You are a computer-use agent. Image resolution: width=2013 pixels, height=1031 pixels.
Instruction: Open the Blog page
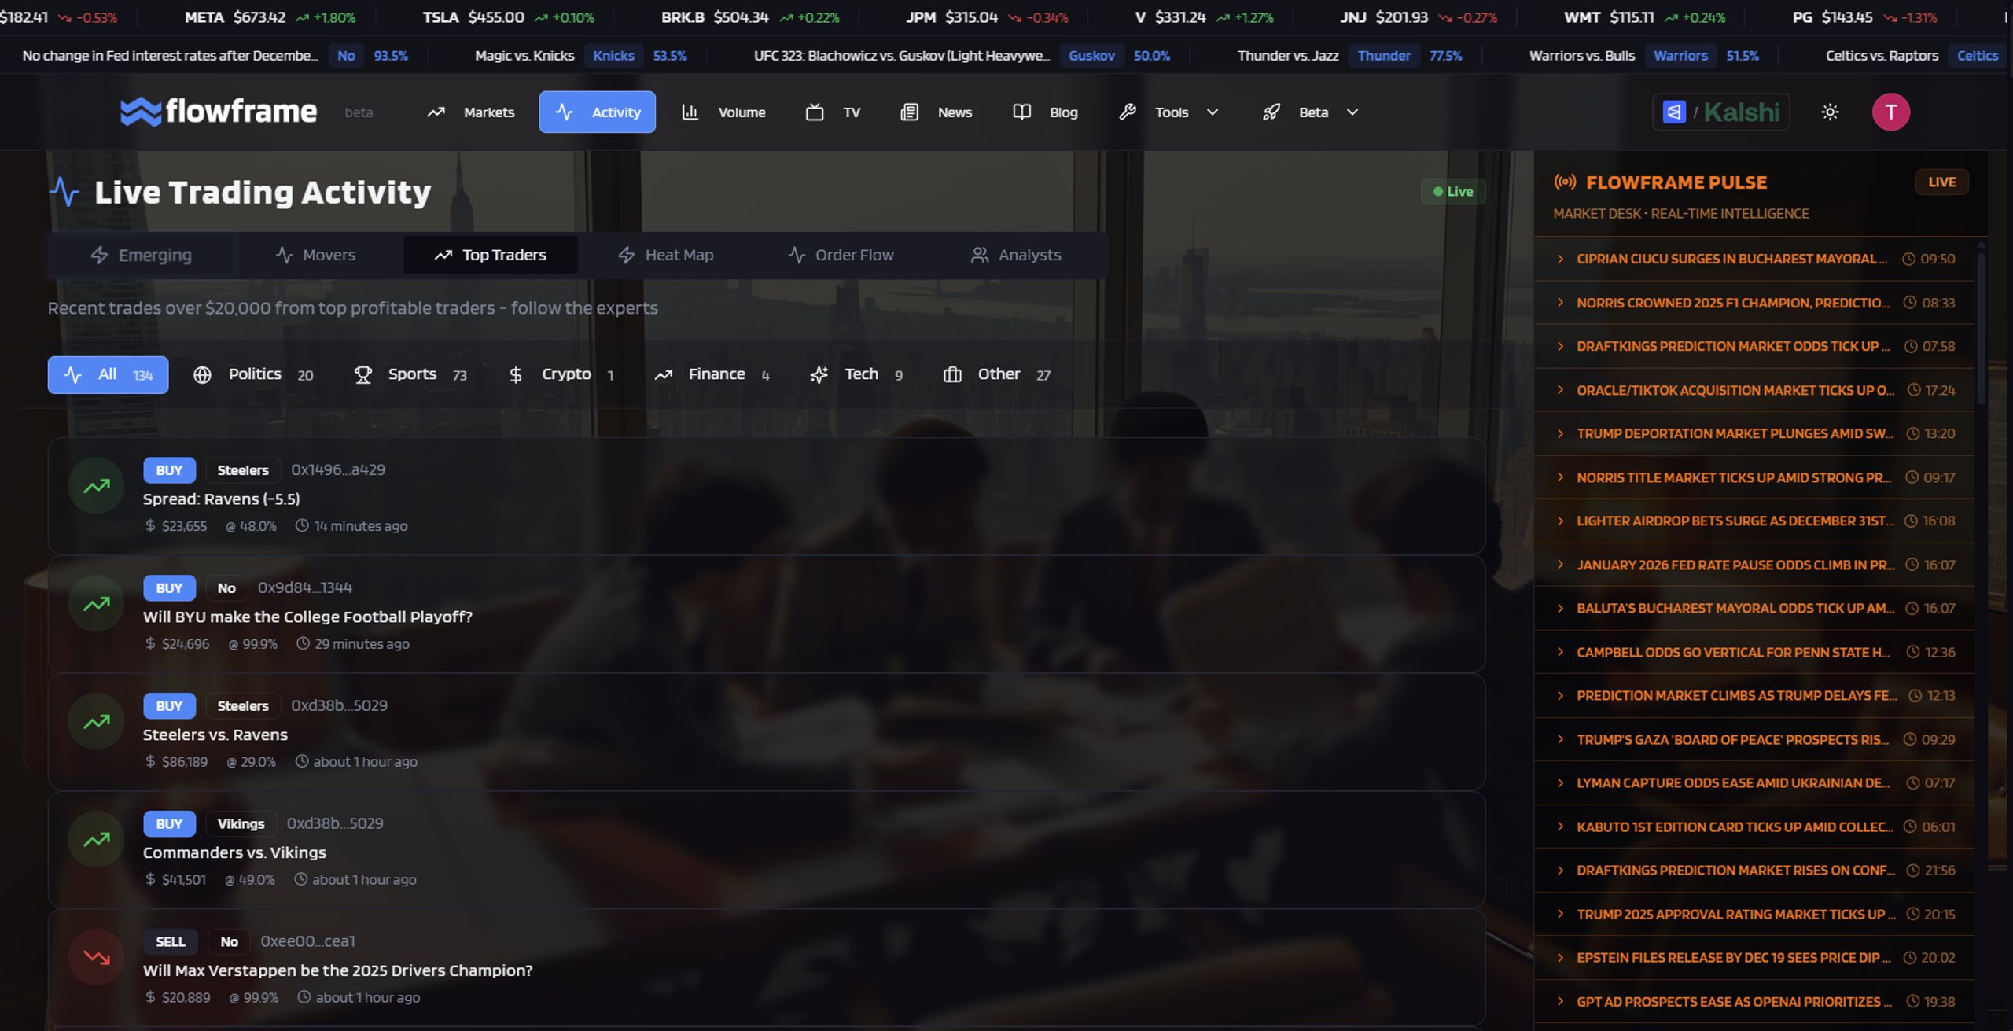click(x=1045, y=112)
